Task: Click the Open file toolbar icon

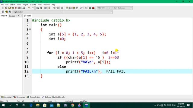Action: 6,8
